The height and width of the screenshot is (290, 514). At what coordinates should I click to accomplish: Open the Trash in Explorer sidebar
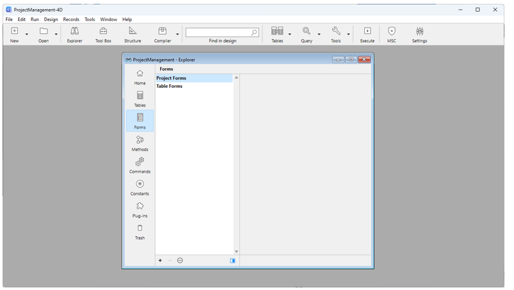[140, 231]
